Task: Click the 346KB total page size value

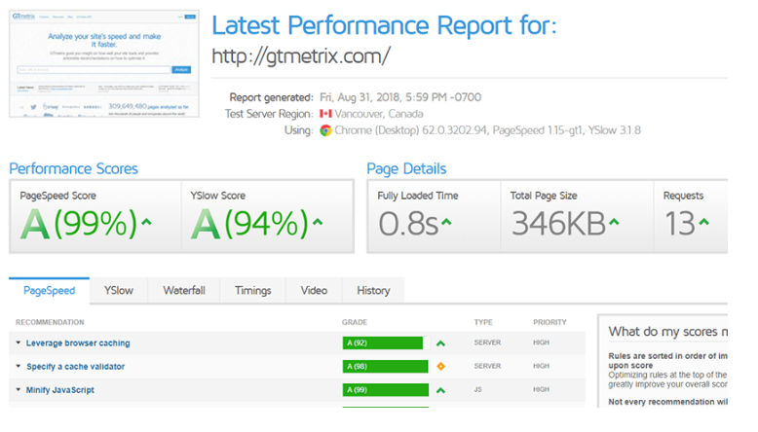Action: [x=558, y=224]
